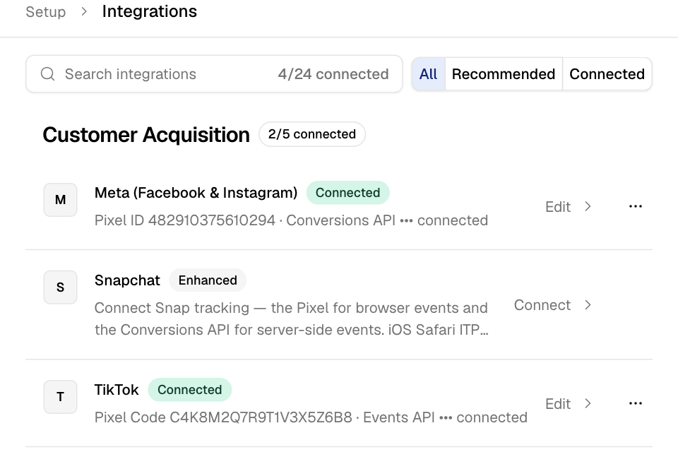Click the Snapchat integration title

coord(127,280)
